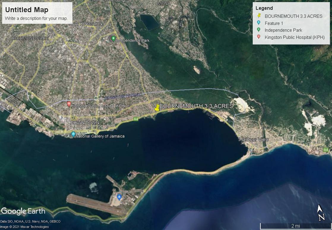Screen dimensions: 332x230
Task: Click the 'Independence Park' map label
Action: click(132, 40)
